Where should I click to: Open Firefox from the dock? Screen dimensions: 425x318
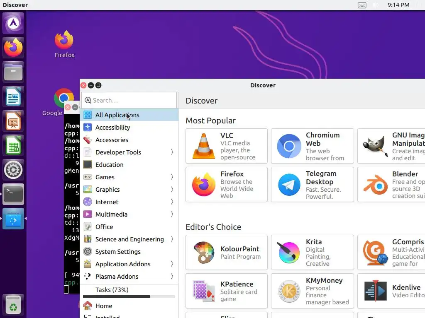click(13, 48)
